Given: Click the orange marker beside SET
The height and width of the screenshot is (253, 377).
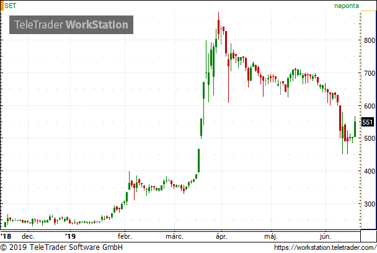Looking at the screenshot, I should [2, 6].
